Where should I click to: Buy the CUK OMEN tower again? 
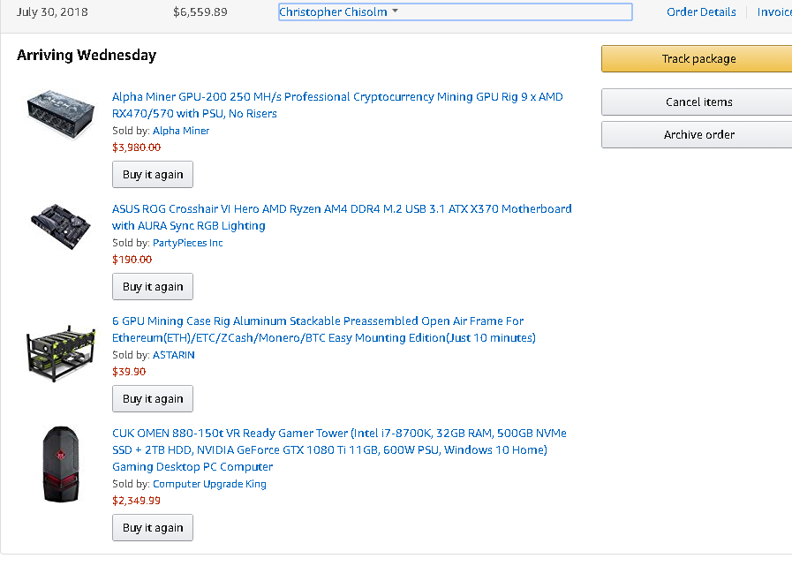(x=153, y=528)
